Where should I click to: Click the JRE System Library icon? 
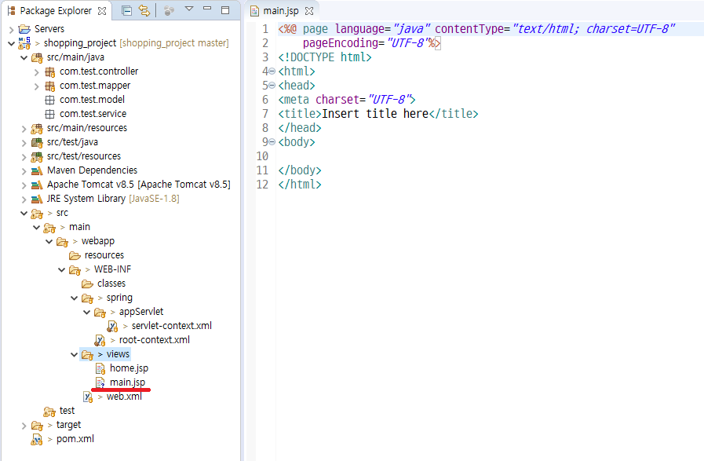click(x=37, y=199)
